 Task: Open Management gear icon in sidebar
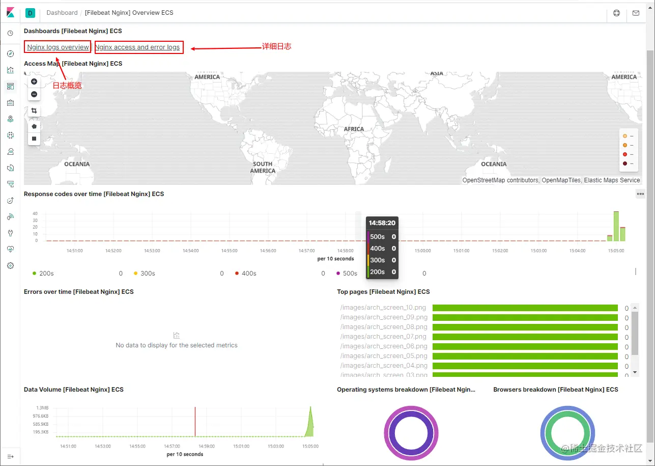coord(10,265)
